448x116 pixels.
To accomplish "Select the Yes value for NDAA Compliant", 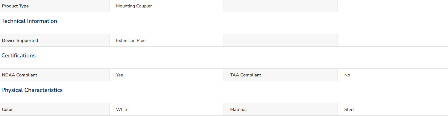I will tap(119, 75).
